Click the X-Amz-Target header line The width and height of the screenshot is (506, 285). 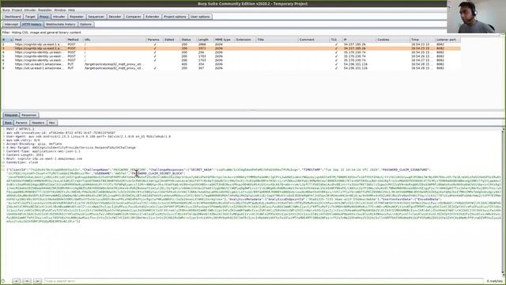(x=71, y=148)
